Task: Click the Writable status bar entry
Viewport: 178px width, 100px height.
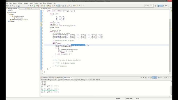Action: [x=118, y=99]
